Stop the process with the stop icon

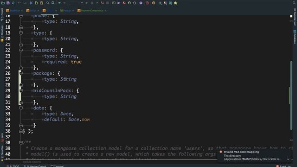click(x=107, y=3)
